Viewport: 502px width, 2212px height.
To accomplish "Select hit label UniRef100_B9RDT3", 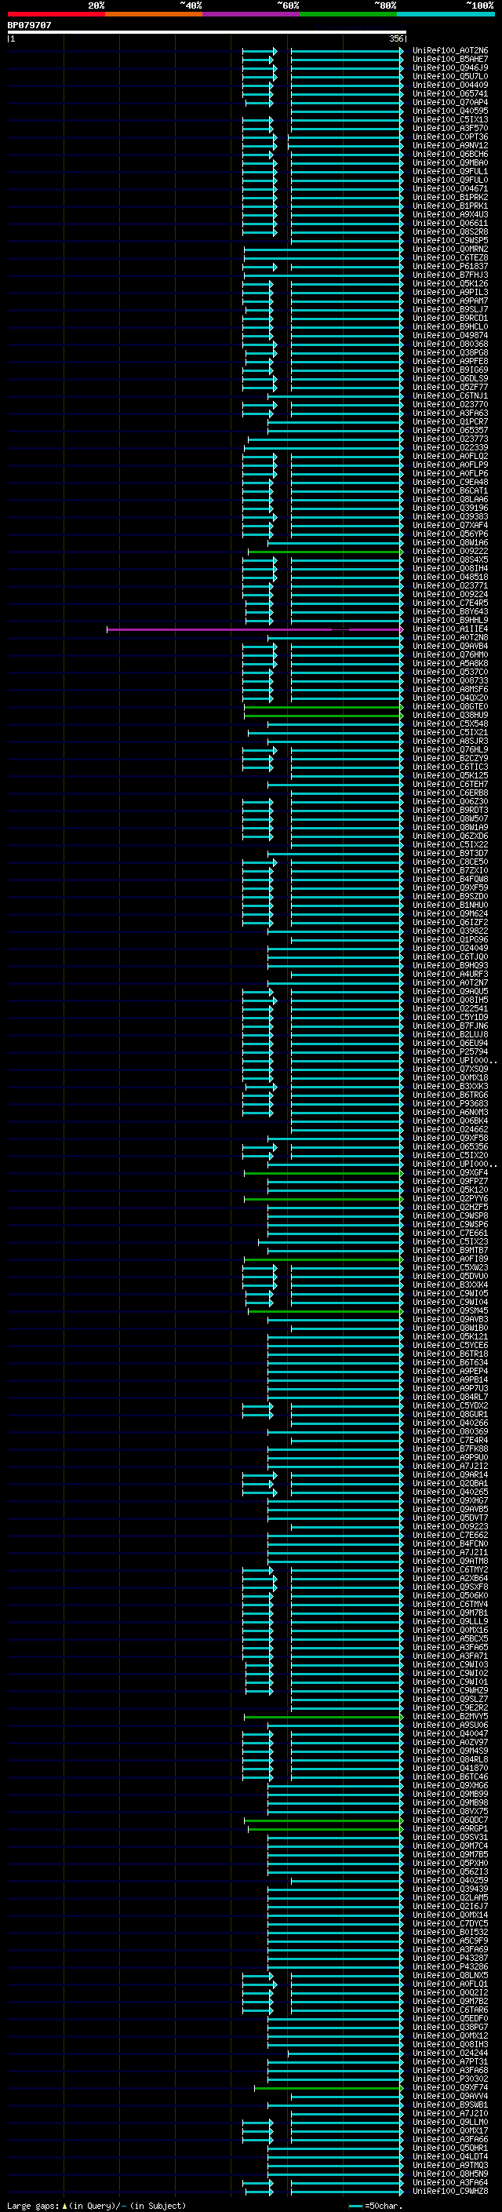I will (449, 810).
